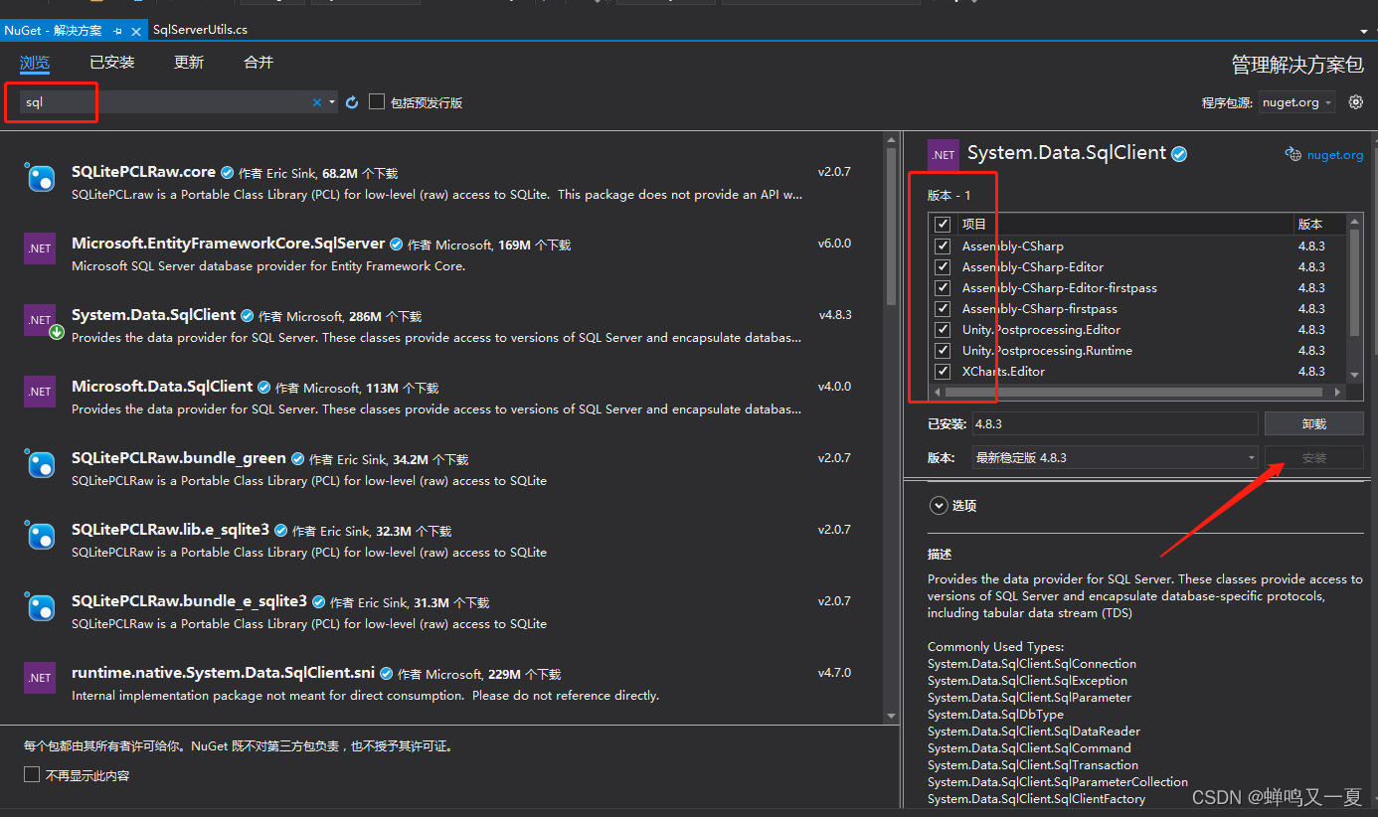Screen dimensions: 1378x817
Task: Select SQLitePCLRaw.lib.e_sqlite3 package icon
Action: click(x=40, y=535)
